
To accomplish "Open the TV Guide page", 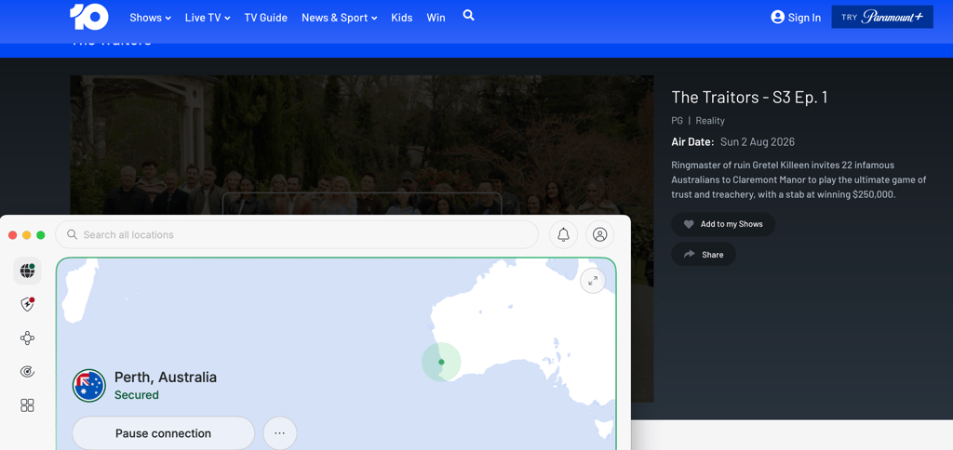I will point(265,18).
